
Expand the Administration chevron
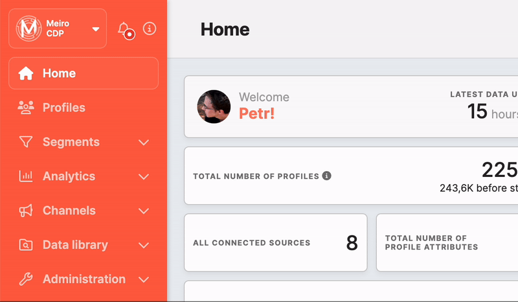tap(144, 280)
